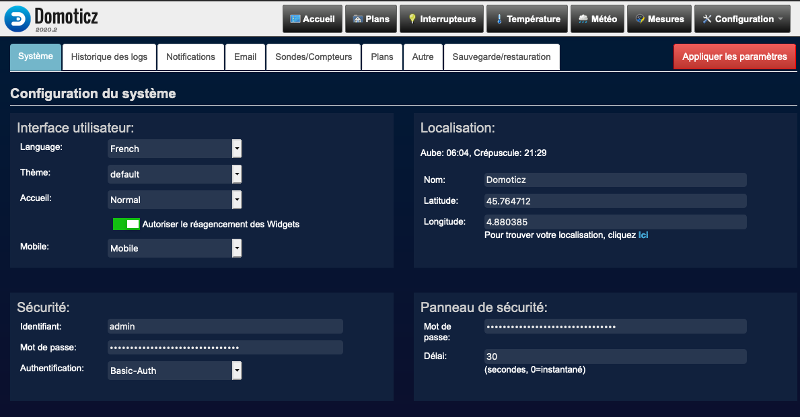Viewport: 800px width, 417px height.
Task: Open Météo weather nav button
Action: 597,19
